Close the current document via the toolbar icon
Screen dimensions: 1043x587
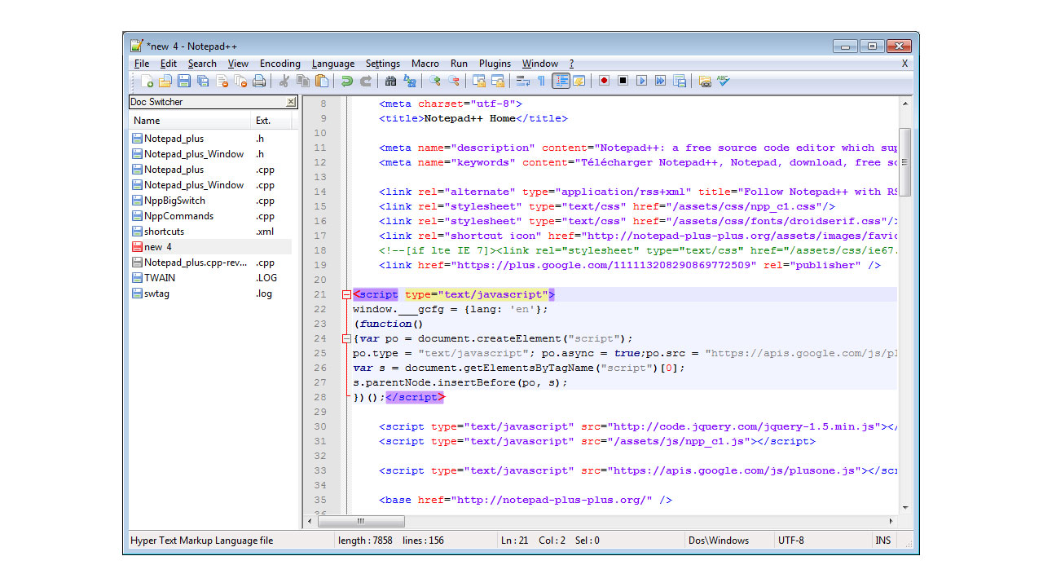click(222, 81)
